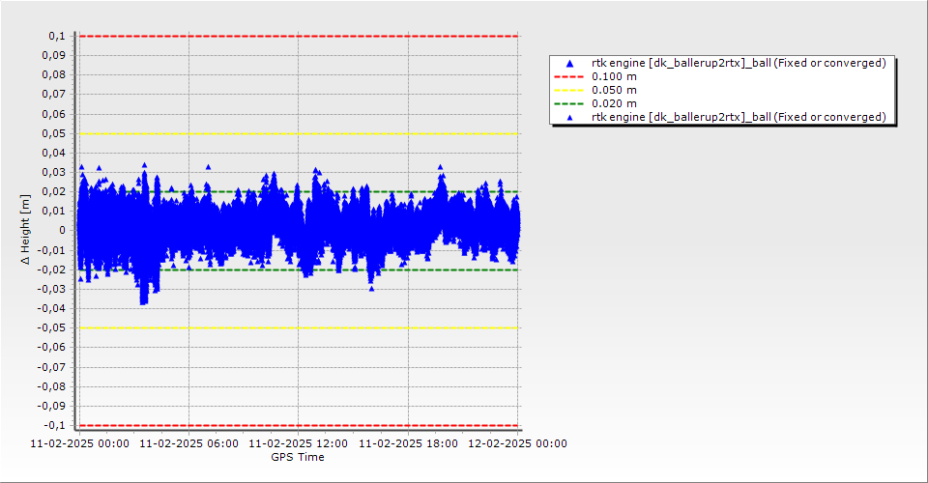Click the 11-02-2025 06:00 time label
The height and width of the screenshot is (483, 928).
(x=188, y=443)
